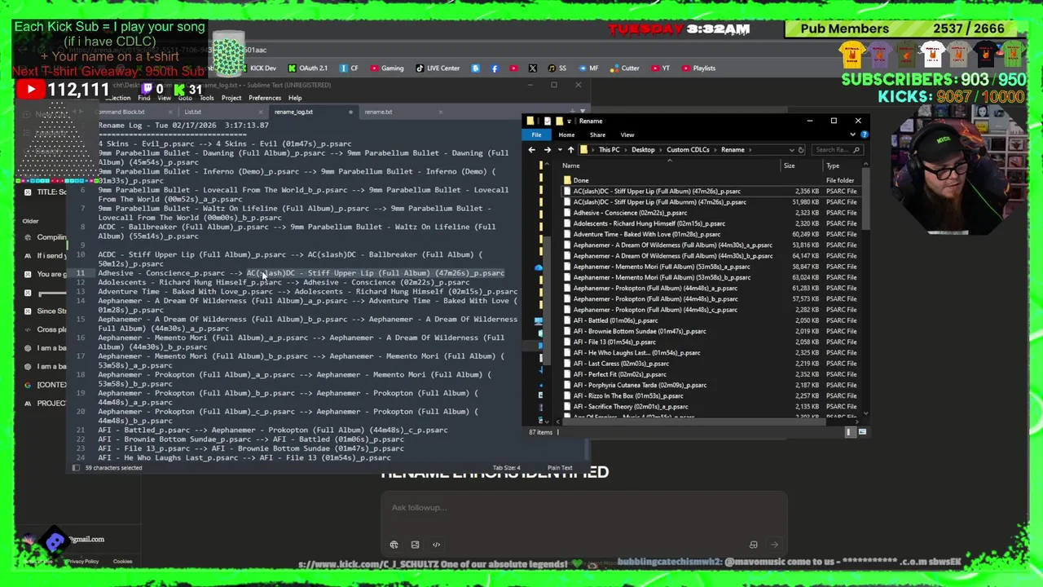This screenshot has height=587, width=1043.
Task: Click the image attach icon in chat box
Action: 415,545
